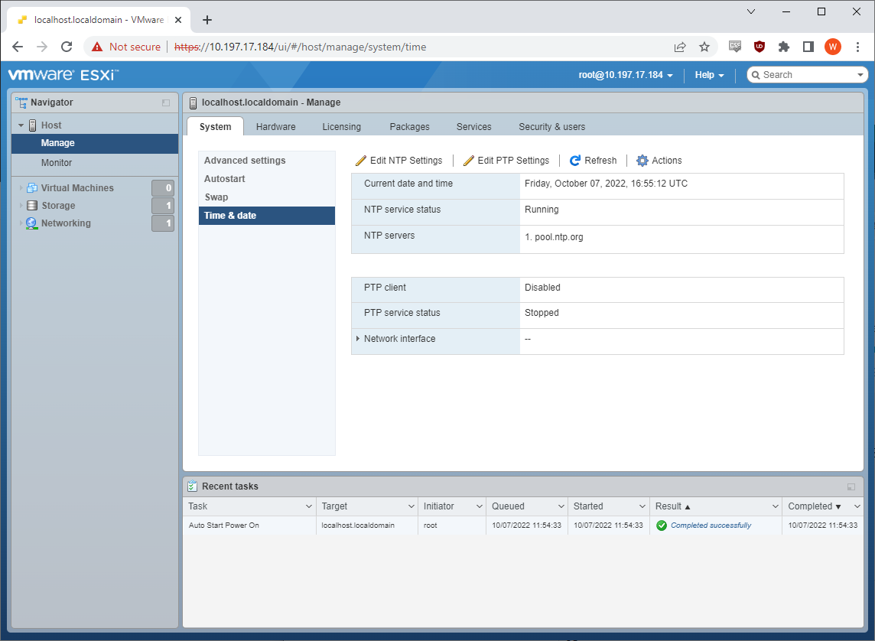Click the Storage icon in Navigator
This screenshot has width=875, height=641.
tap(32, 206)
